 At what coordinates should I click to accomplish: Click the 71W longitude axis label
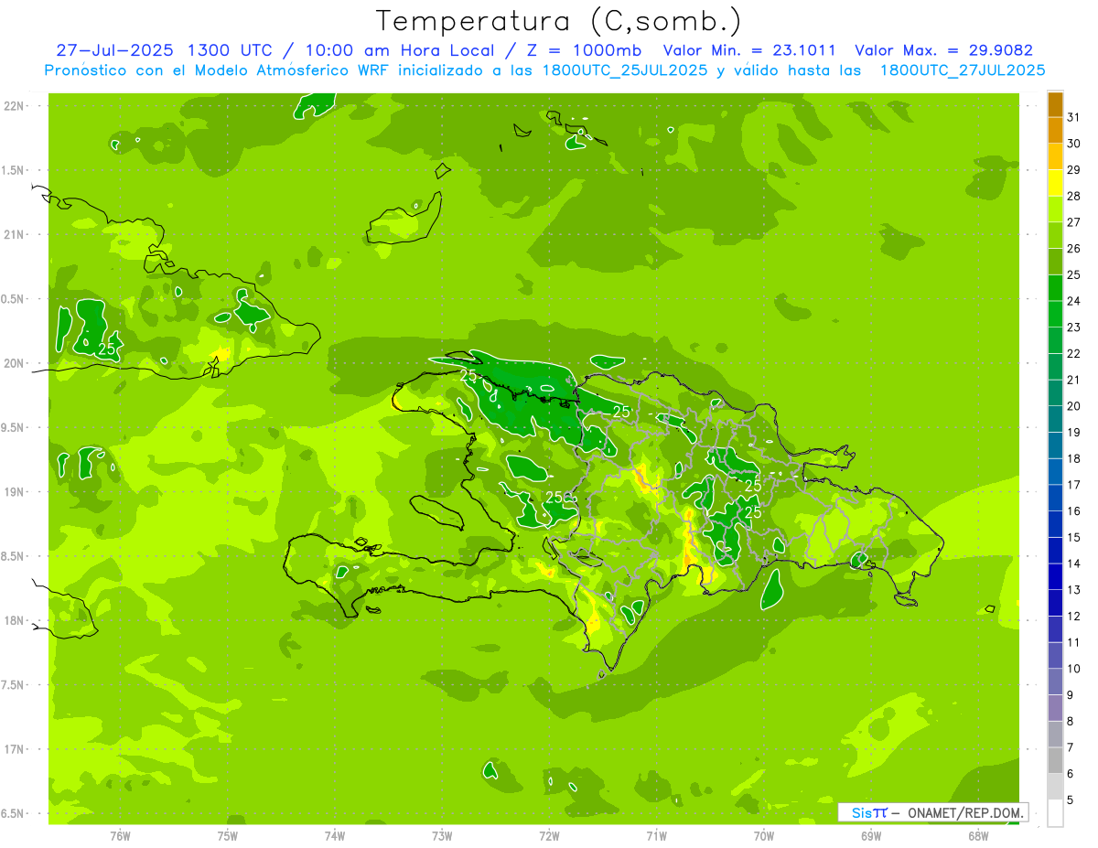point(656,836)
